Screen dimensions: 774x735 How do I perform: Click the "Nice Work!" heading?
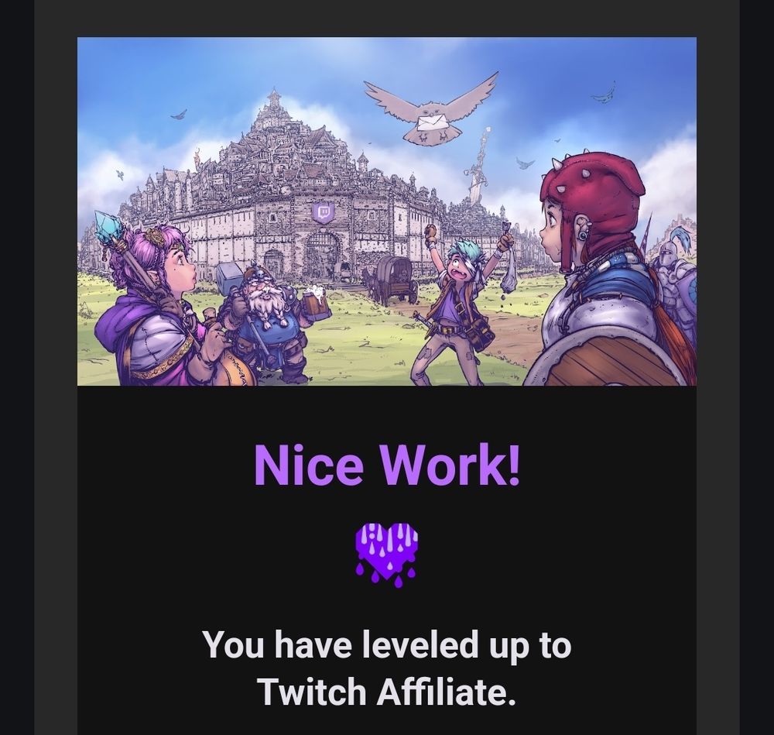coord(387,465)
